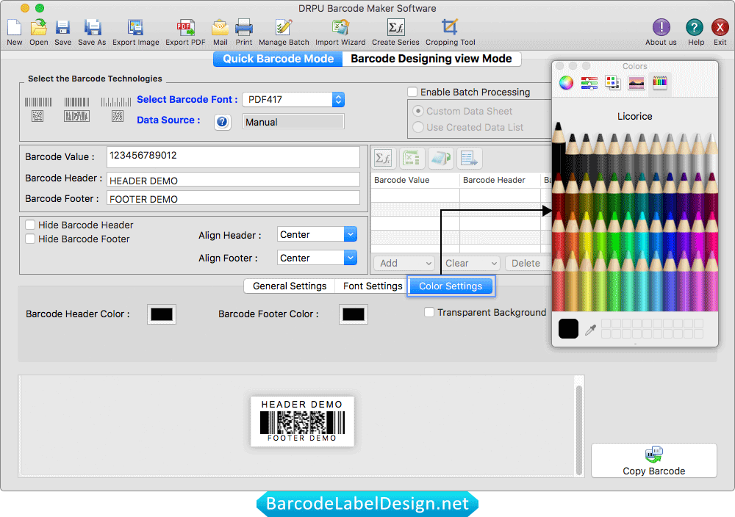Select the pencils tab in Colors panel

pyautogui.click(x=659, y=83)
